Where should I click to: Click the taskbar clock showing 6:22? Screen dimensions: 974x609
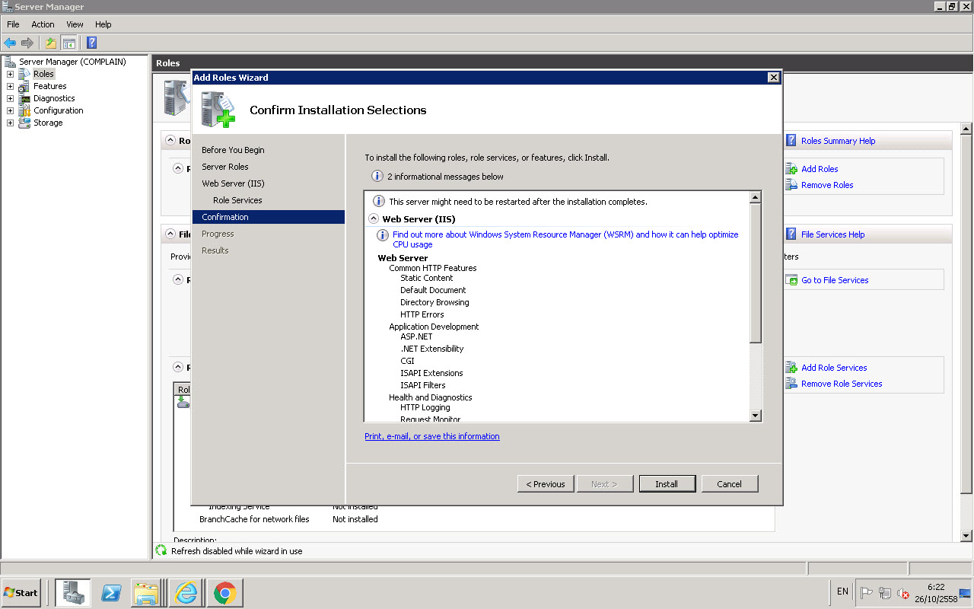(x=936, y=587)
